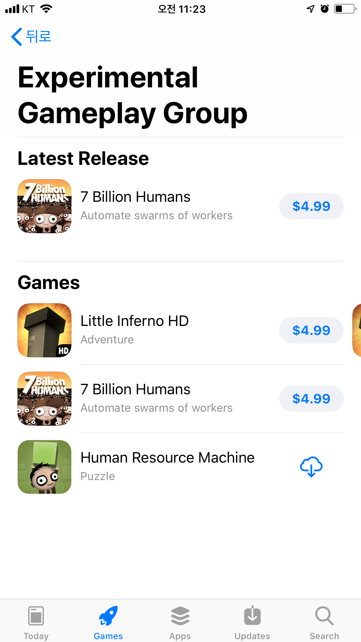The image size is (361, 642).
Task: Tap the battery indicator in status bar
Action: click(345, 9)
